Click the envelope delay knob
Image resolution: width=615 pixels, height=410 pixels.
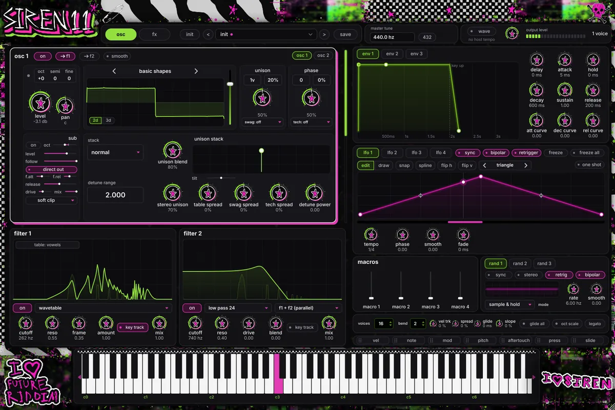(537, 60)
